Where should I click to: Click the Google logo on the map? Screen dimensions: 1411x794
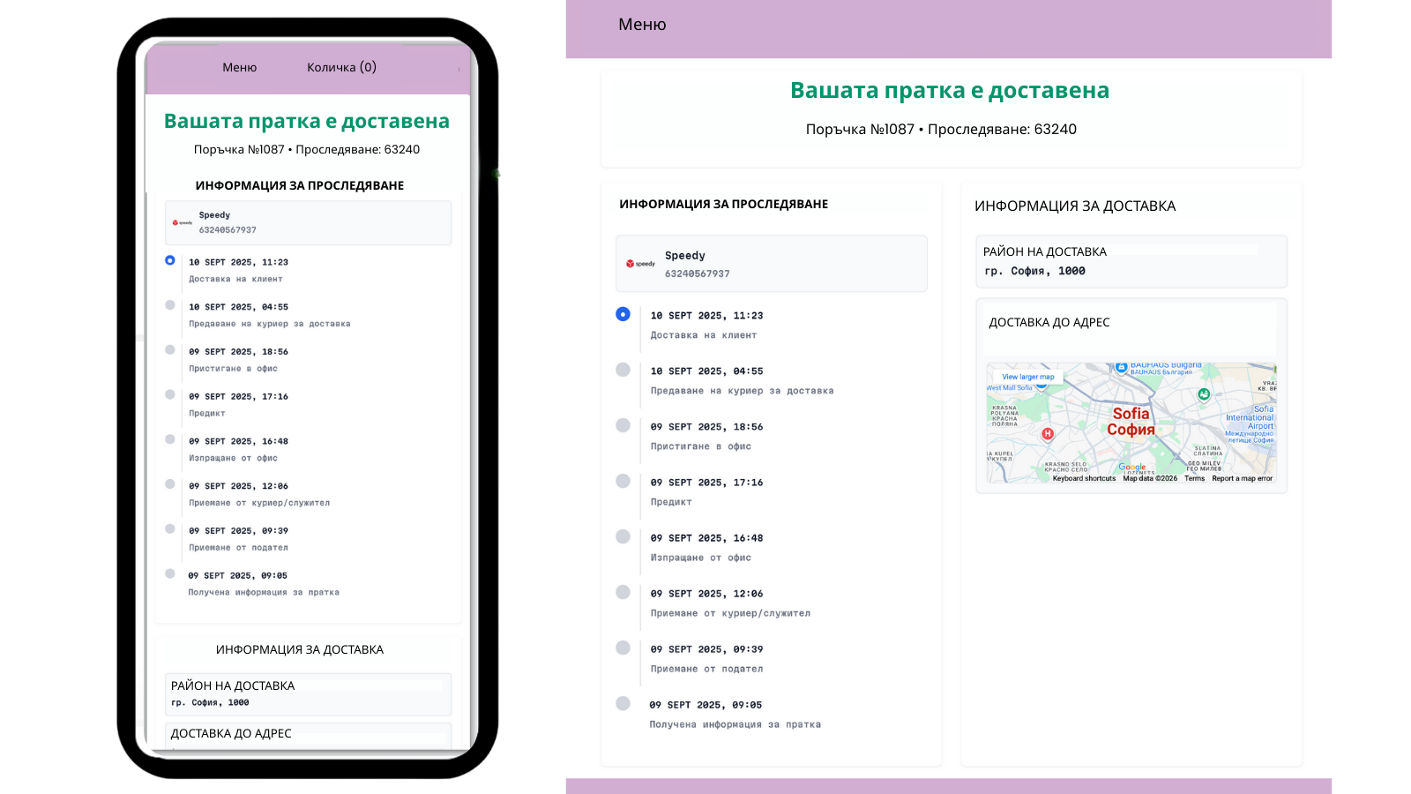coord(1131,467)
